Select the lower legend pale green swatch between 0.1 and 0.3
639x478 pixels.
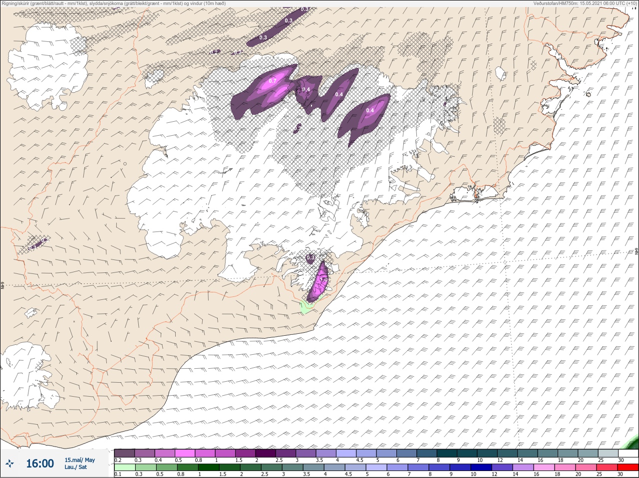(124, 468)
